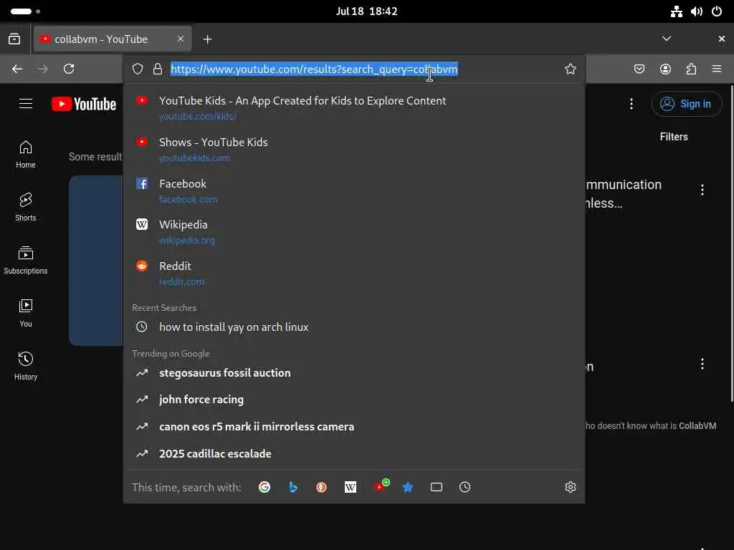Open Subscriptions in YouTube sidebar
The height and width of the screenshot is (550, 734).
tap(26, 260)
